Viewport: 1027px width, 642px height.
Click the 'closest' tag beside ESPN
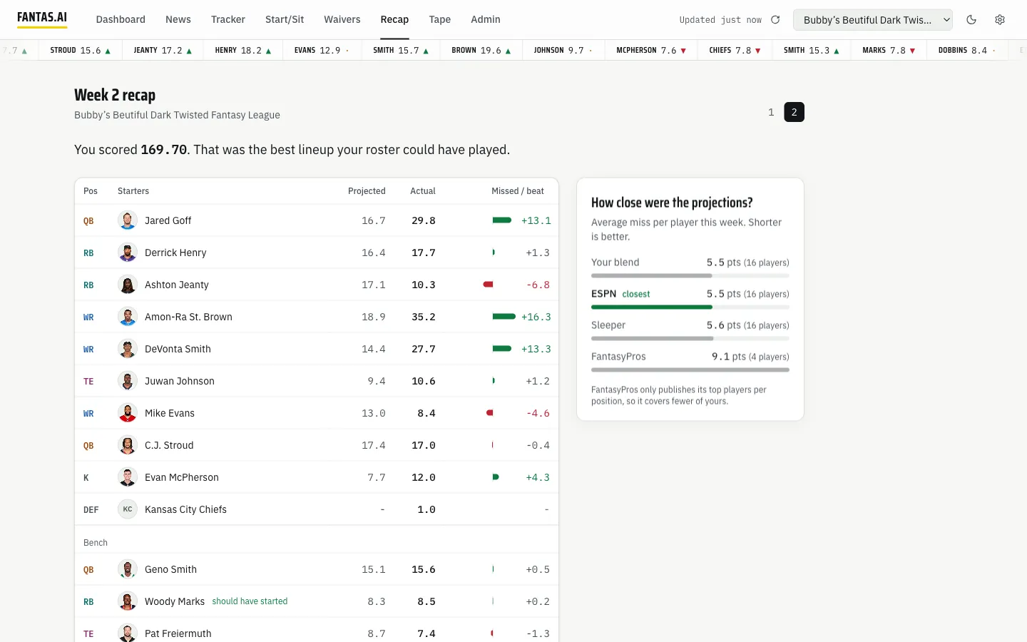click(636, 294)
